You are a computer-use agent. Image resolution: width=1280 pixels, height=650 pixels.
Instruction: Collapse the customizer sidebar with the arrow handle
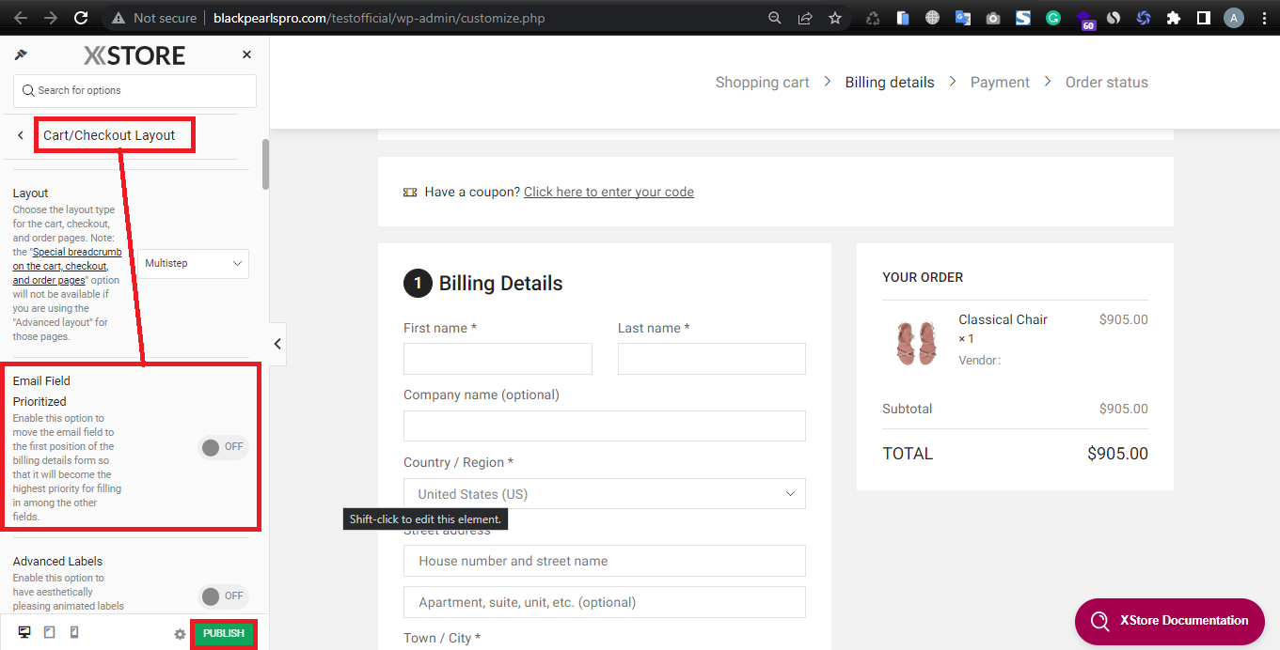(x=277, y=344)
